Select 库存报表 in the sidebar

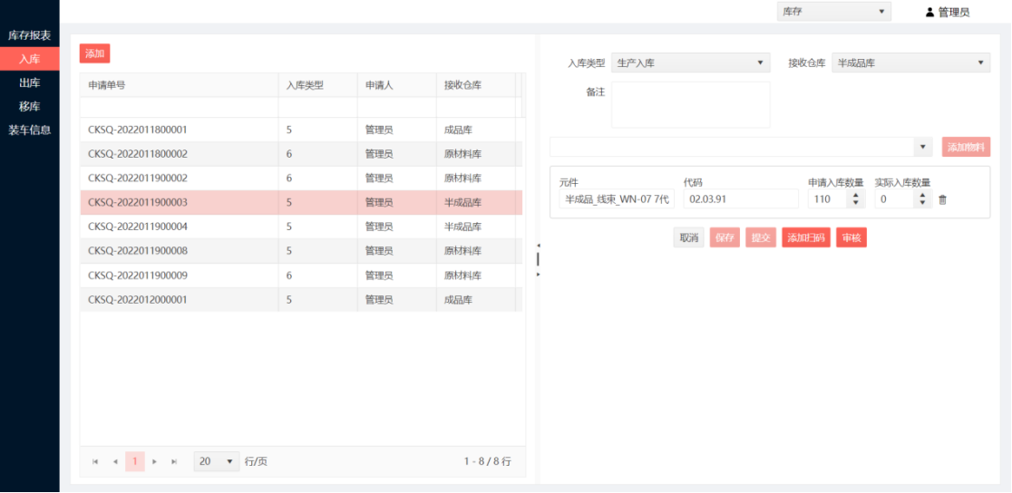pyautogui.click(x=30, y=35)
